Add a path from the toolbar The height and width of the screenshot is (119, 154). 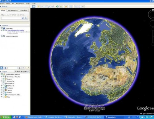click(46, 6)
